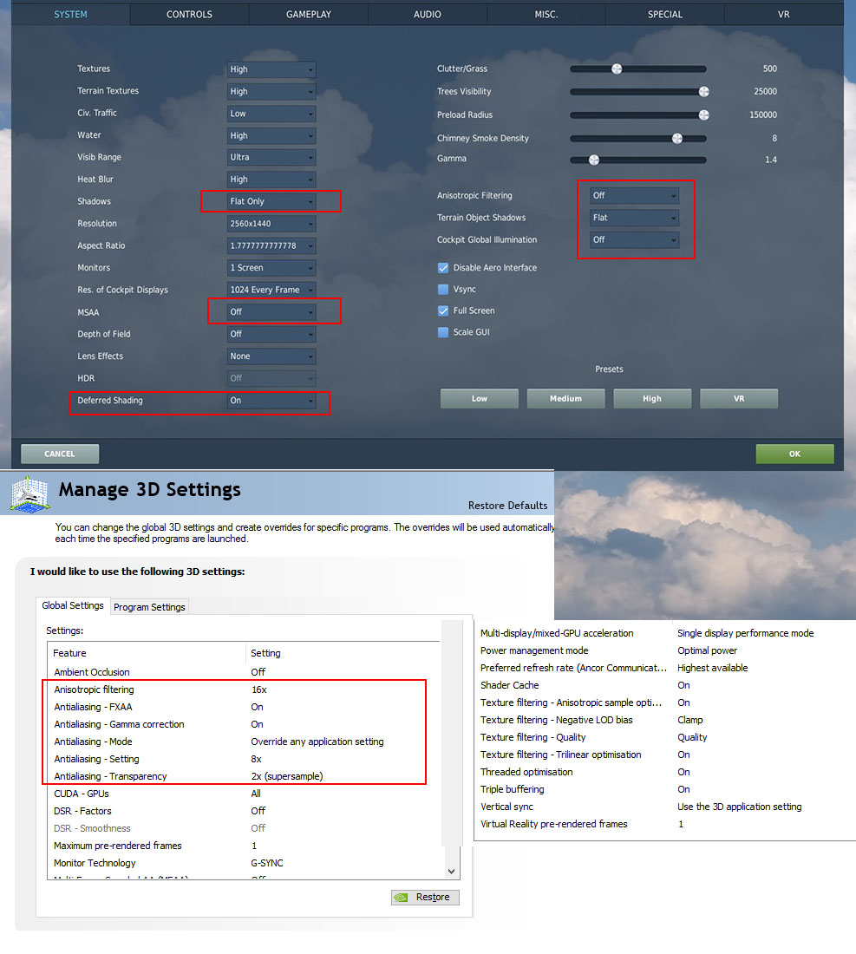Open the Anisotropic Filtering dropdown in game options
The image size is (856, 954).
[x=634, y=195]
